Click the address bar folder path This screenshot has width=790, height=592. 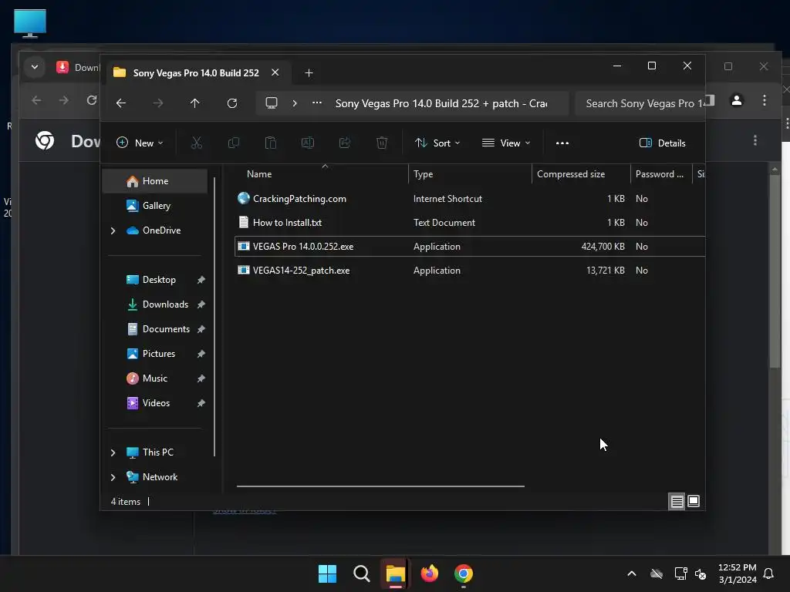point(441,103)
